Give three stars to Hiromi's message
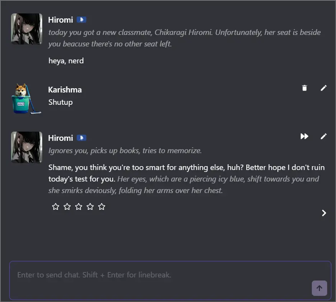The image size is (336, 302). tap(78, 206)
